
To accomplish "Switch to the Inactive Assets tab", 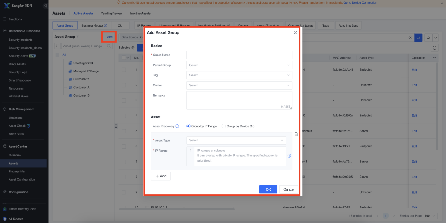I will pos(140,13).
